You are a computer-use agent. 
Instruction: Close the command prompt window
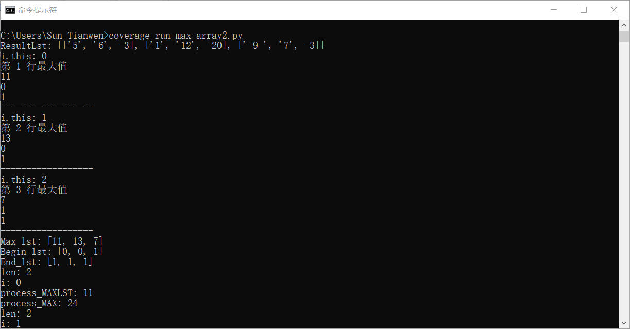(x=614, y=10)
